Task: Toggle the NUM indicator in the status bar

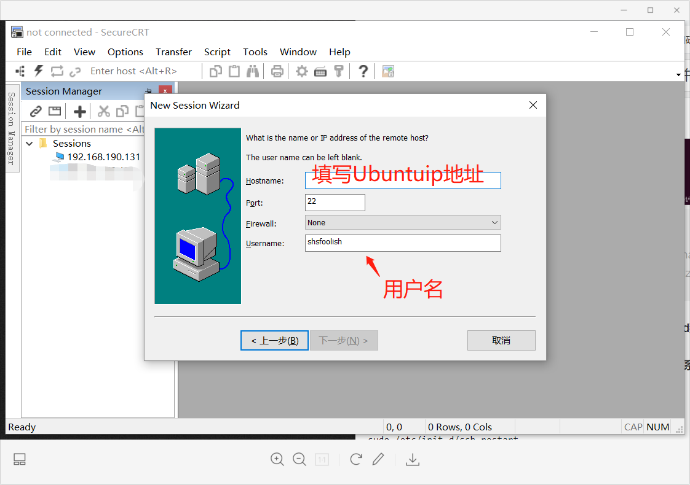Action: click(x=657, y=427)
